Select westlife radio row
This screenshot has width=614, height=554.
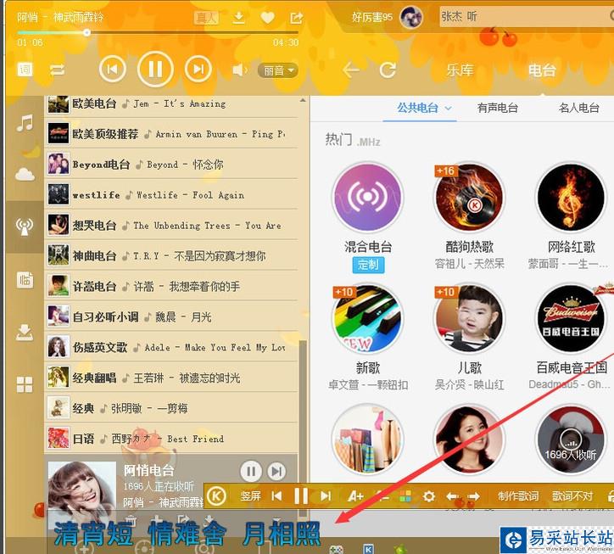171,195
